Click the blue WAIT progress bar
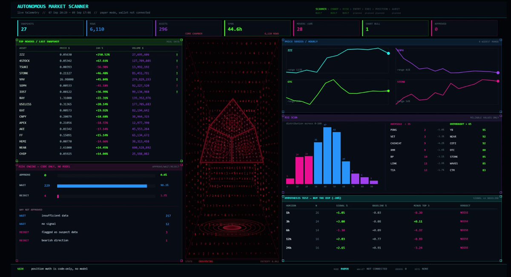This screenshot has height=277, width=511. point(102,186)
